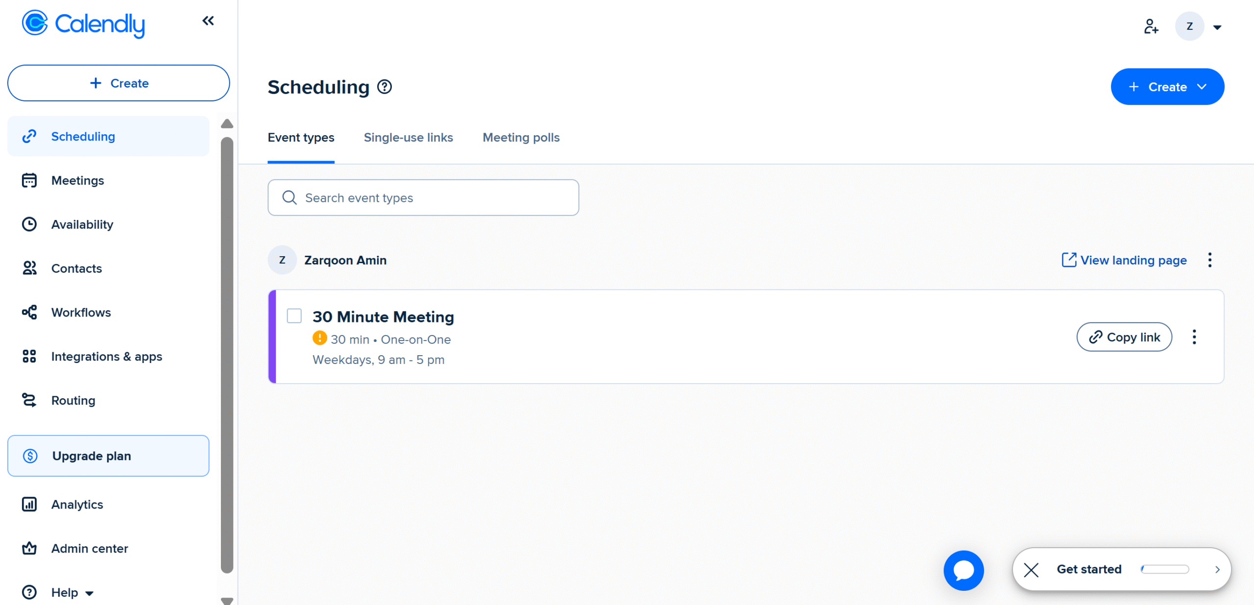Click the Z account avatar in header
Image resolution: width=1254 pixels, height=605 pixels.
tap(1190, 26)
